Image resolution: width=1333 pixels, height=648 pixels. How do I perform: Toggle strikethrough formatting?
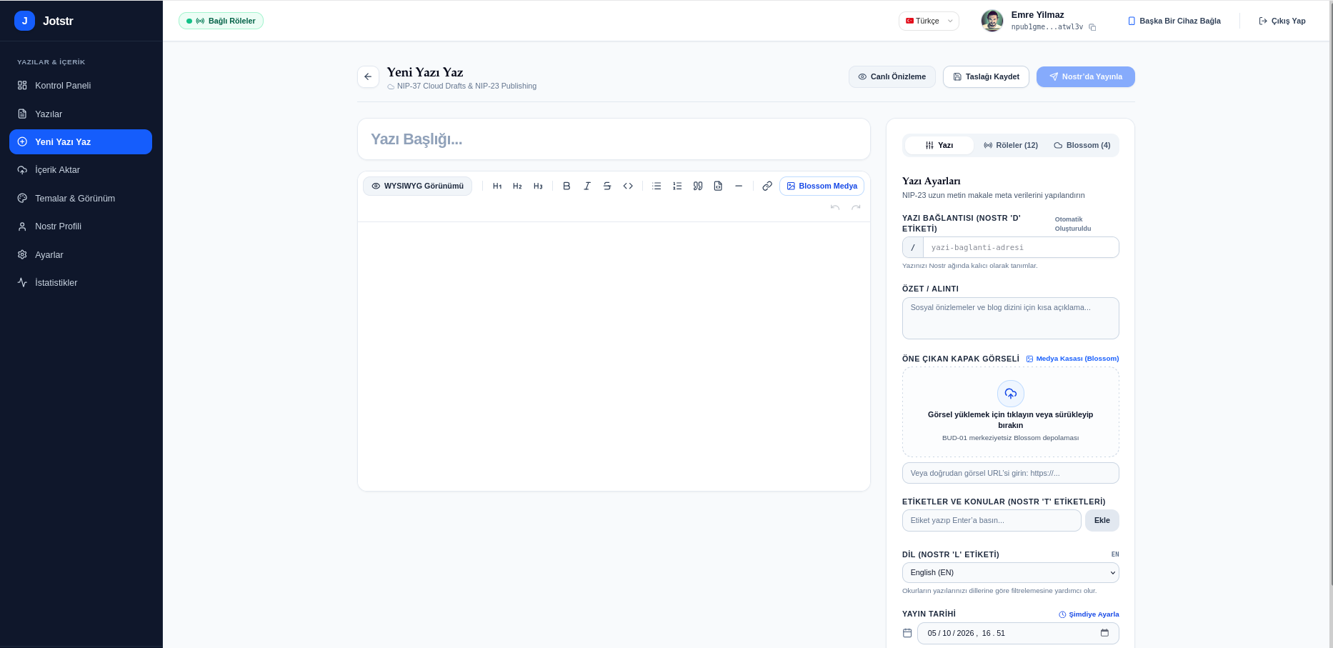[607, 186]
